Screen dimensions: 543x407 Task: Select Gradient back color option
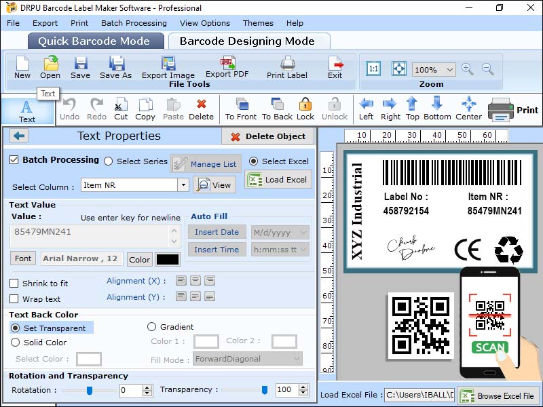(151, 327)
